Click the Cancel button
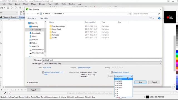Screen dimensions: 178x100 154,82
